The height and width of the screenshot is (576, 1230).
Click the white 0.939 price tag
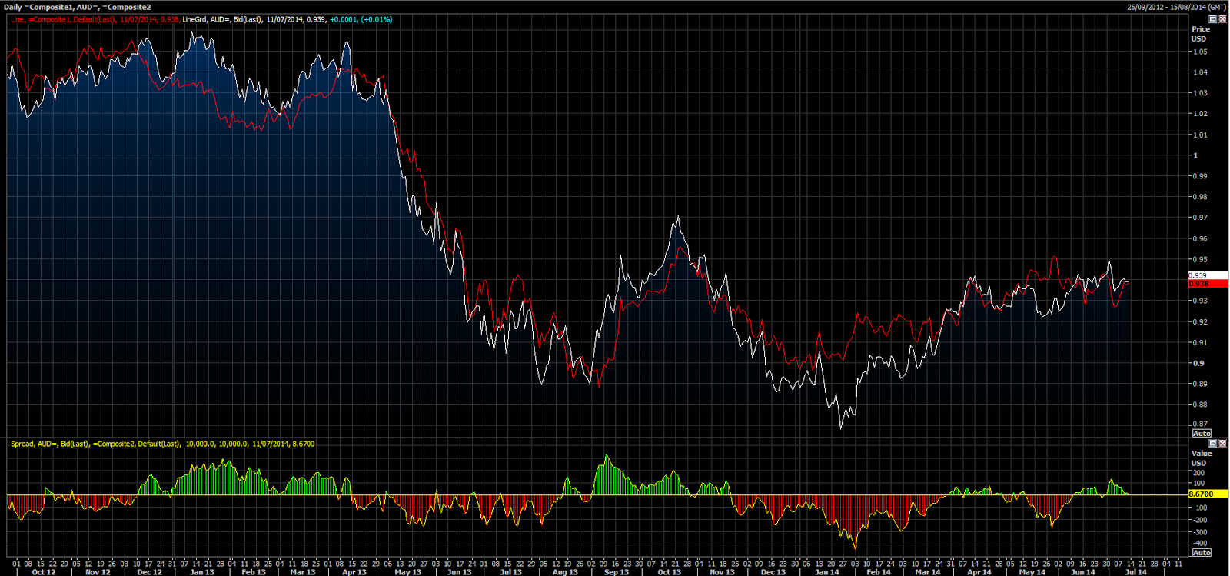coord(1208,275)
